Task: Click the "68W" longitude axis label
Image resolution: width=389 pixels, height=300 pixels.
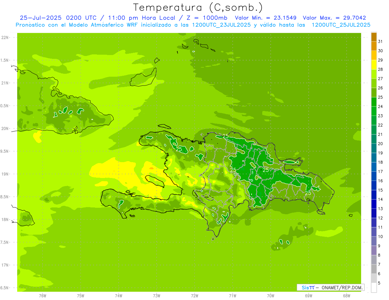Action: coord(347,295)
